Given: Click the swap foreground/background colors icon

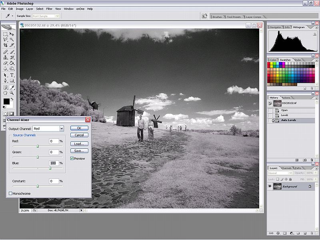Looking at the screenshot, I should (x=12, y=98).
